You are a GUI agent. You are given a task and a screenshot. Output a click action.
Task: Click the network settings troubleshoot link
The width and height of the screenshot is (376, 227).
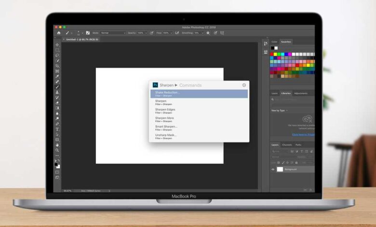pyautogui.click(x=303, y=135)
